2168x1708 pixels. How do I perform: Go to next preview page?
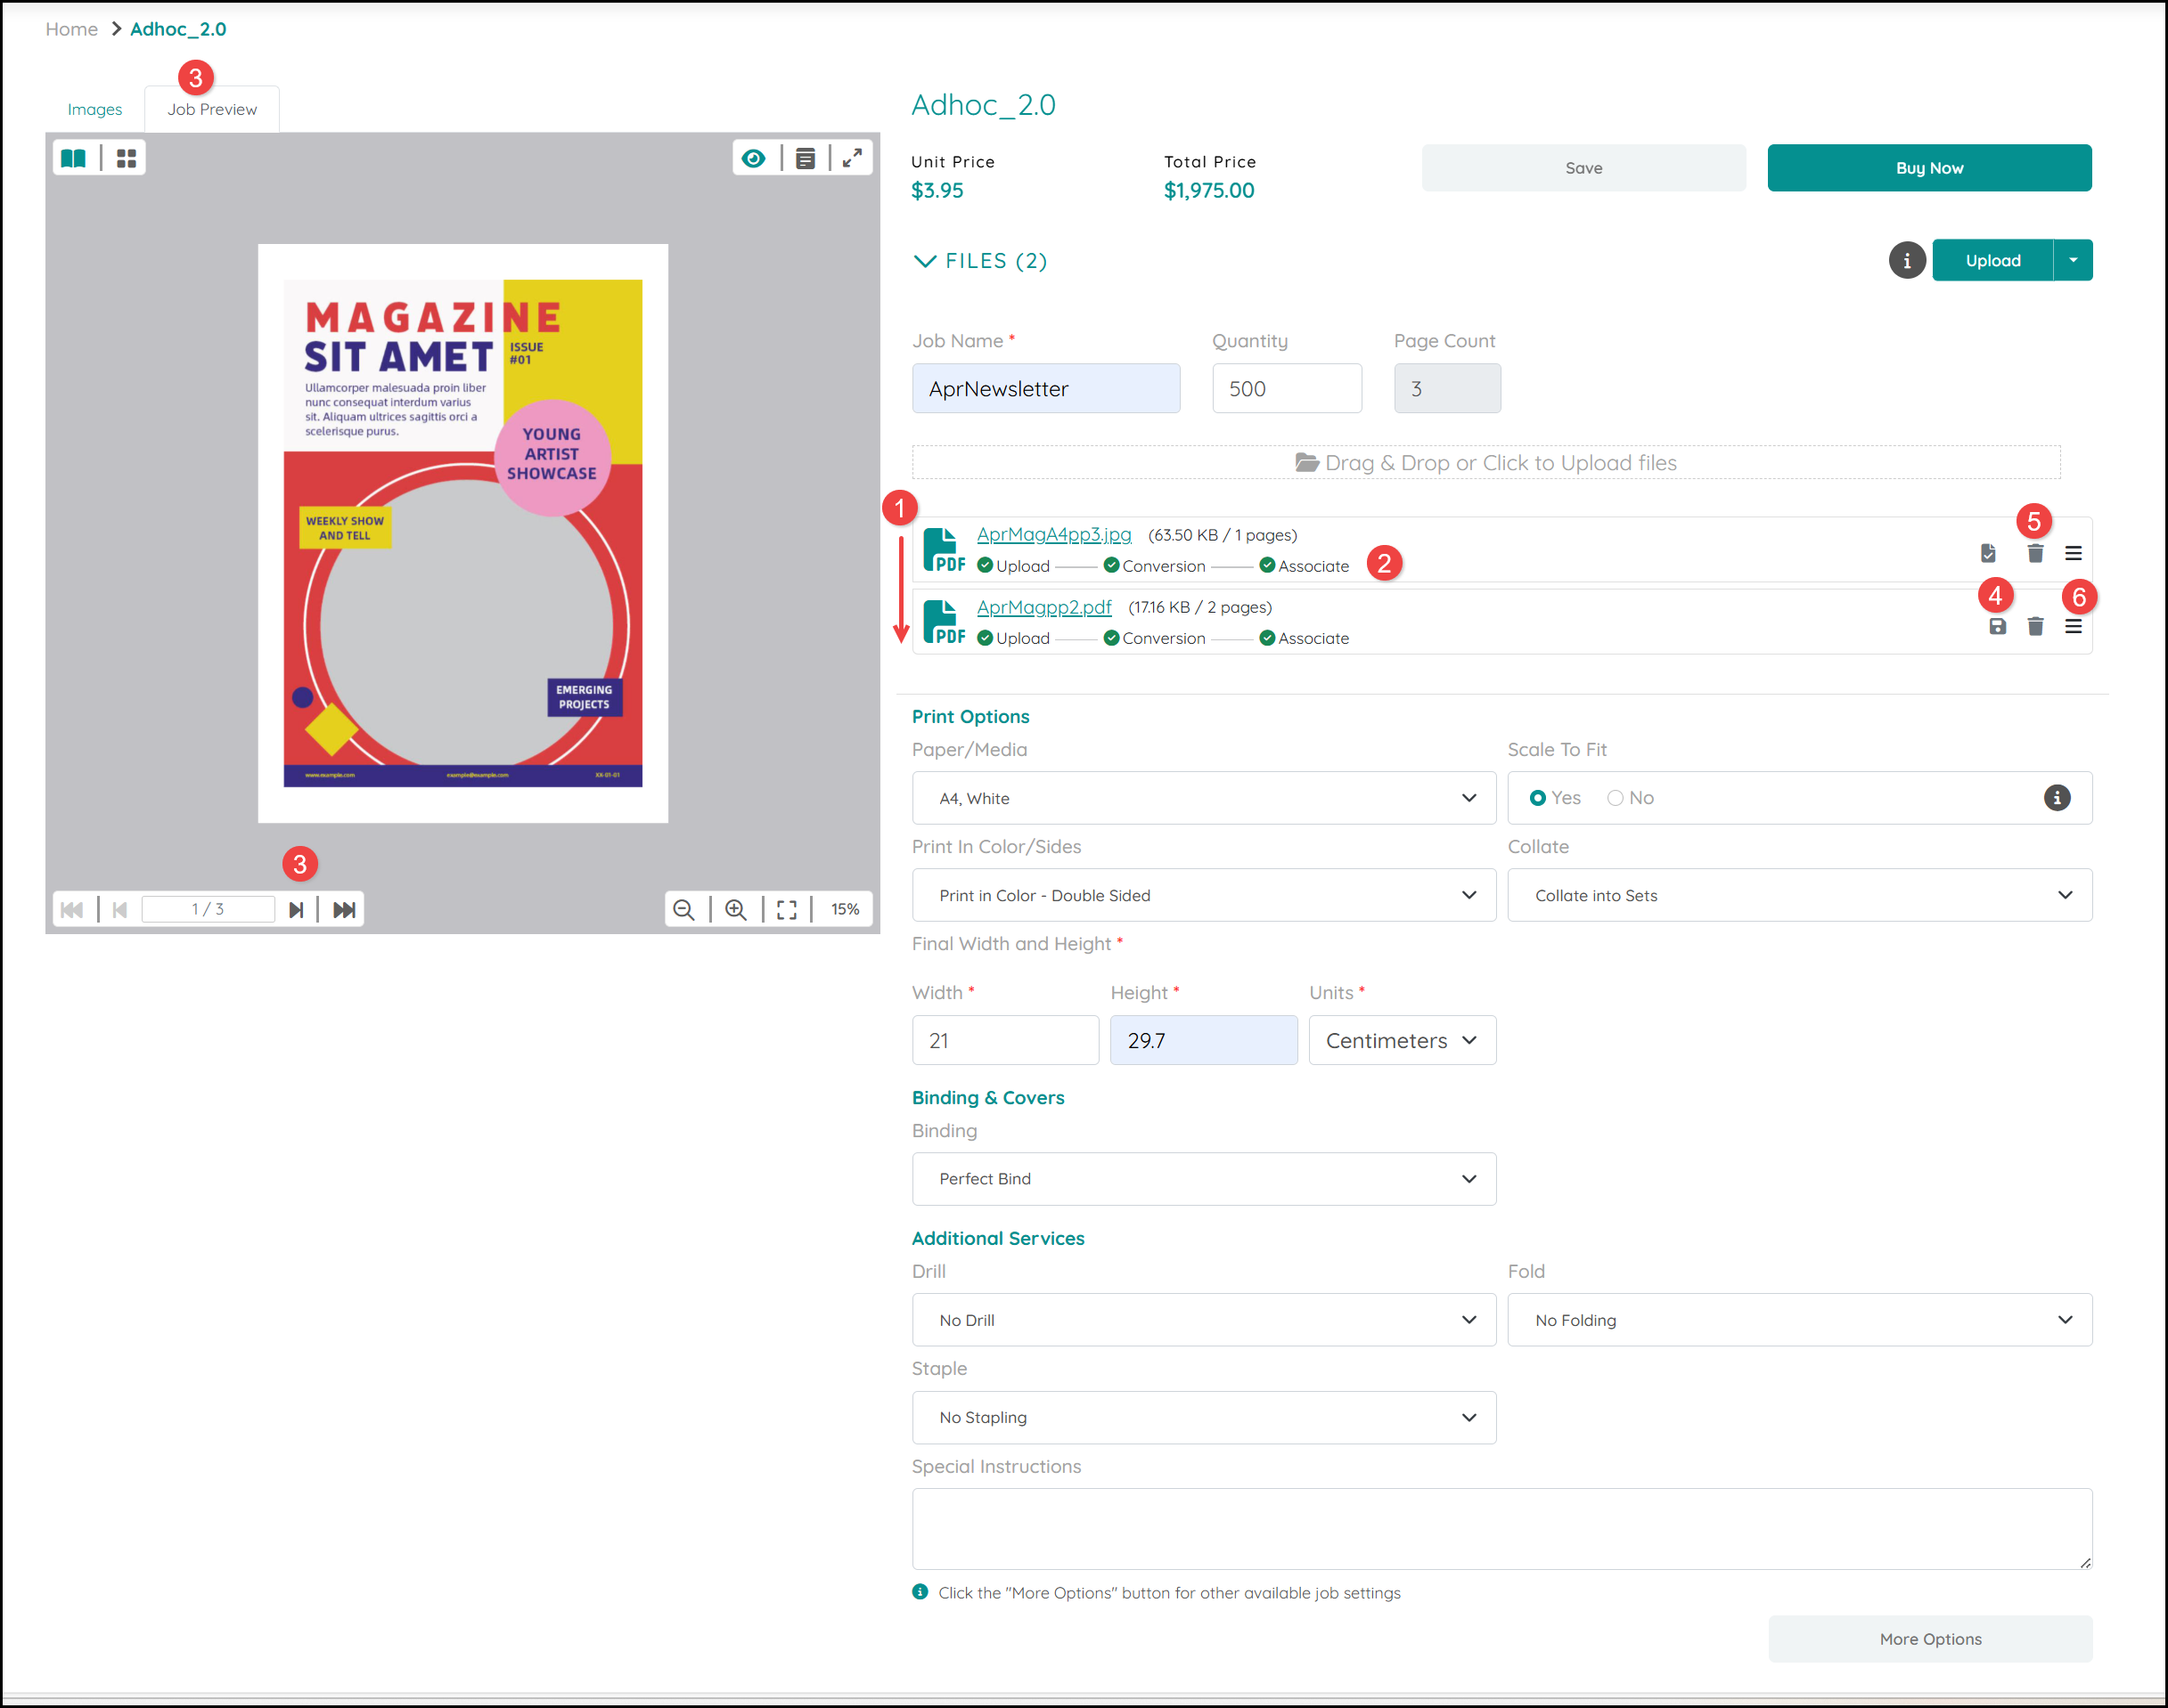pyautogui.click(x=296, y=910)
